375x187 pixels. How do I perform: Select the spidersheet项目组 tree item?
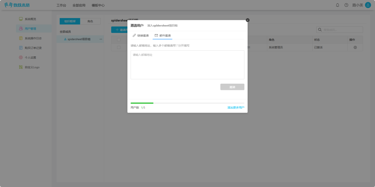point(79,39)
